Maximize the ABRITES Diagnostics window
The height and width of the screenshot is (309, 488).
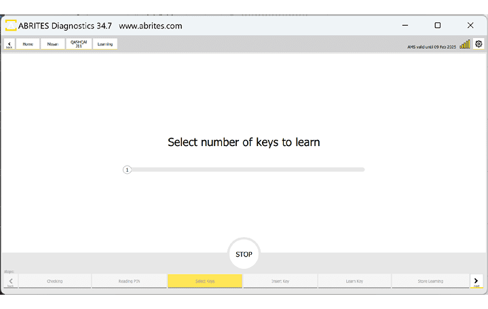[x=437, y=25]
